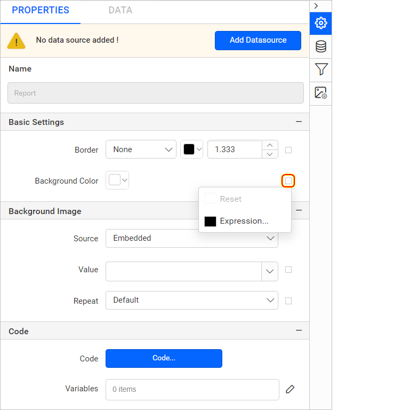Open the Source dropdown showing Embedded
Image resolution: width=410 pixels, height=410 pixels.
[x=191, y=238]
